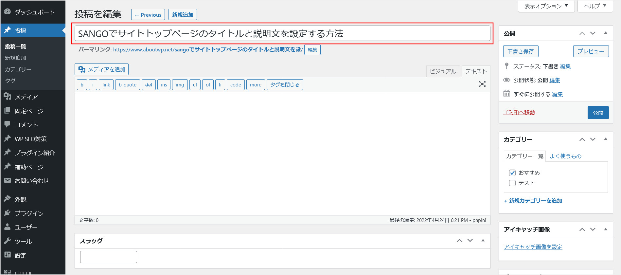Expand the ヘルプ dropdown tab
This screenshot has width=621, height=275.
click(595, 6)
